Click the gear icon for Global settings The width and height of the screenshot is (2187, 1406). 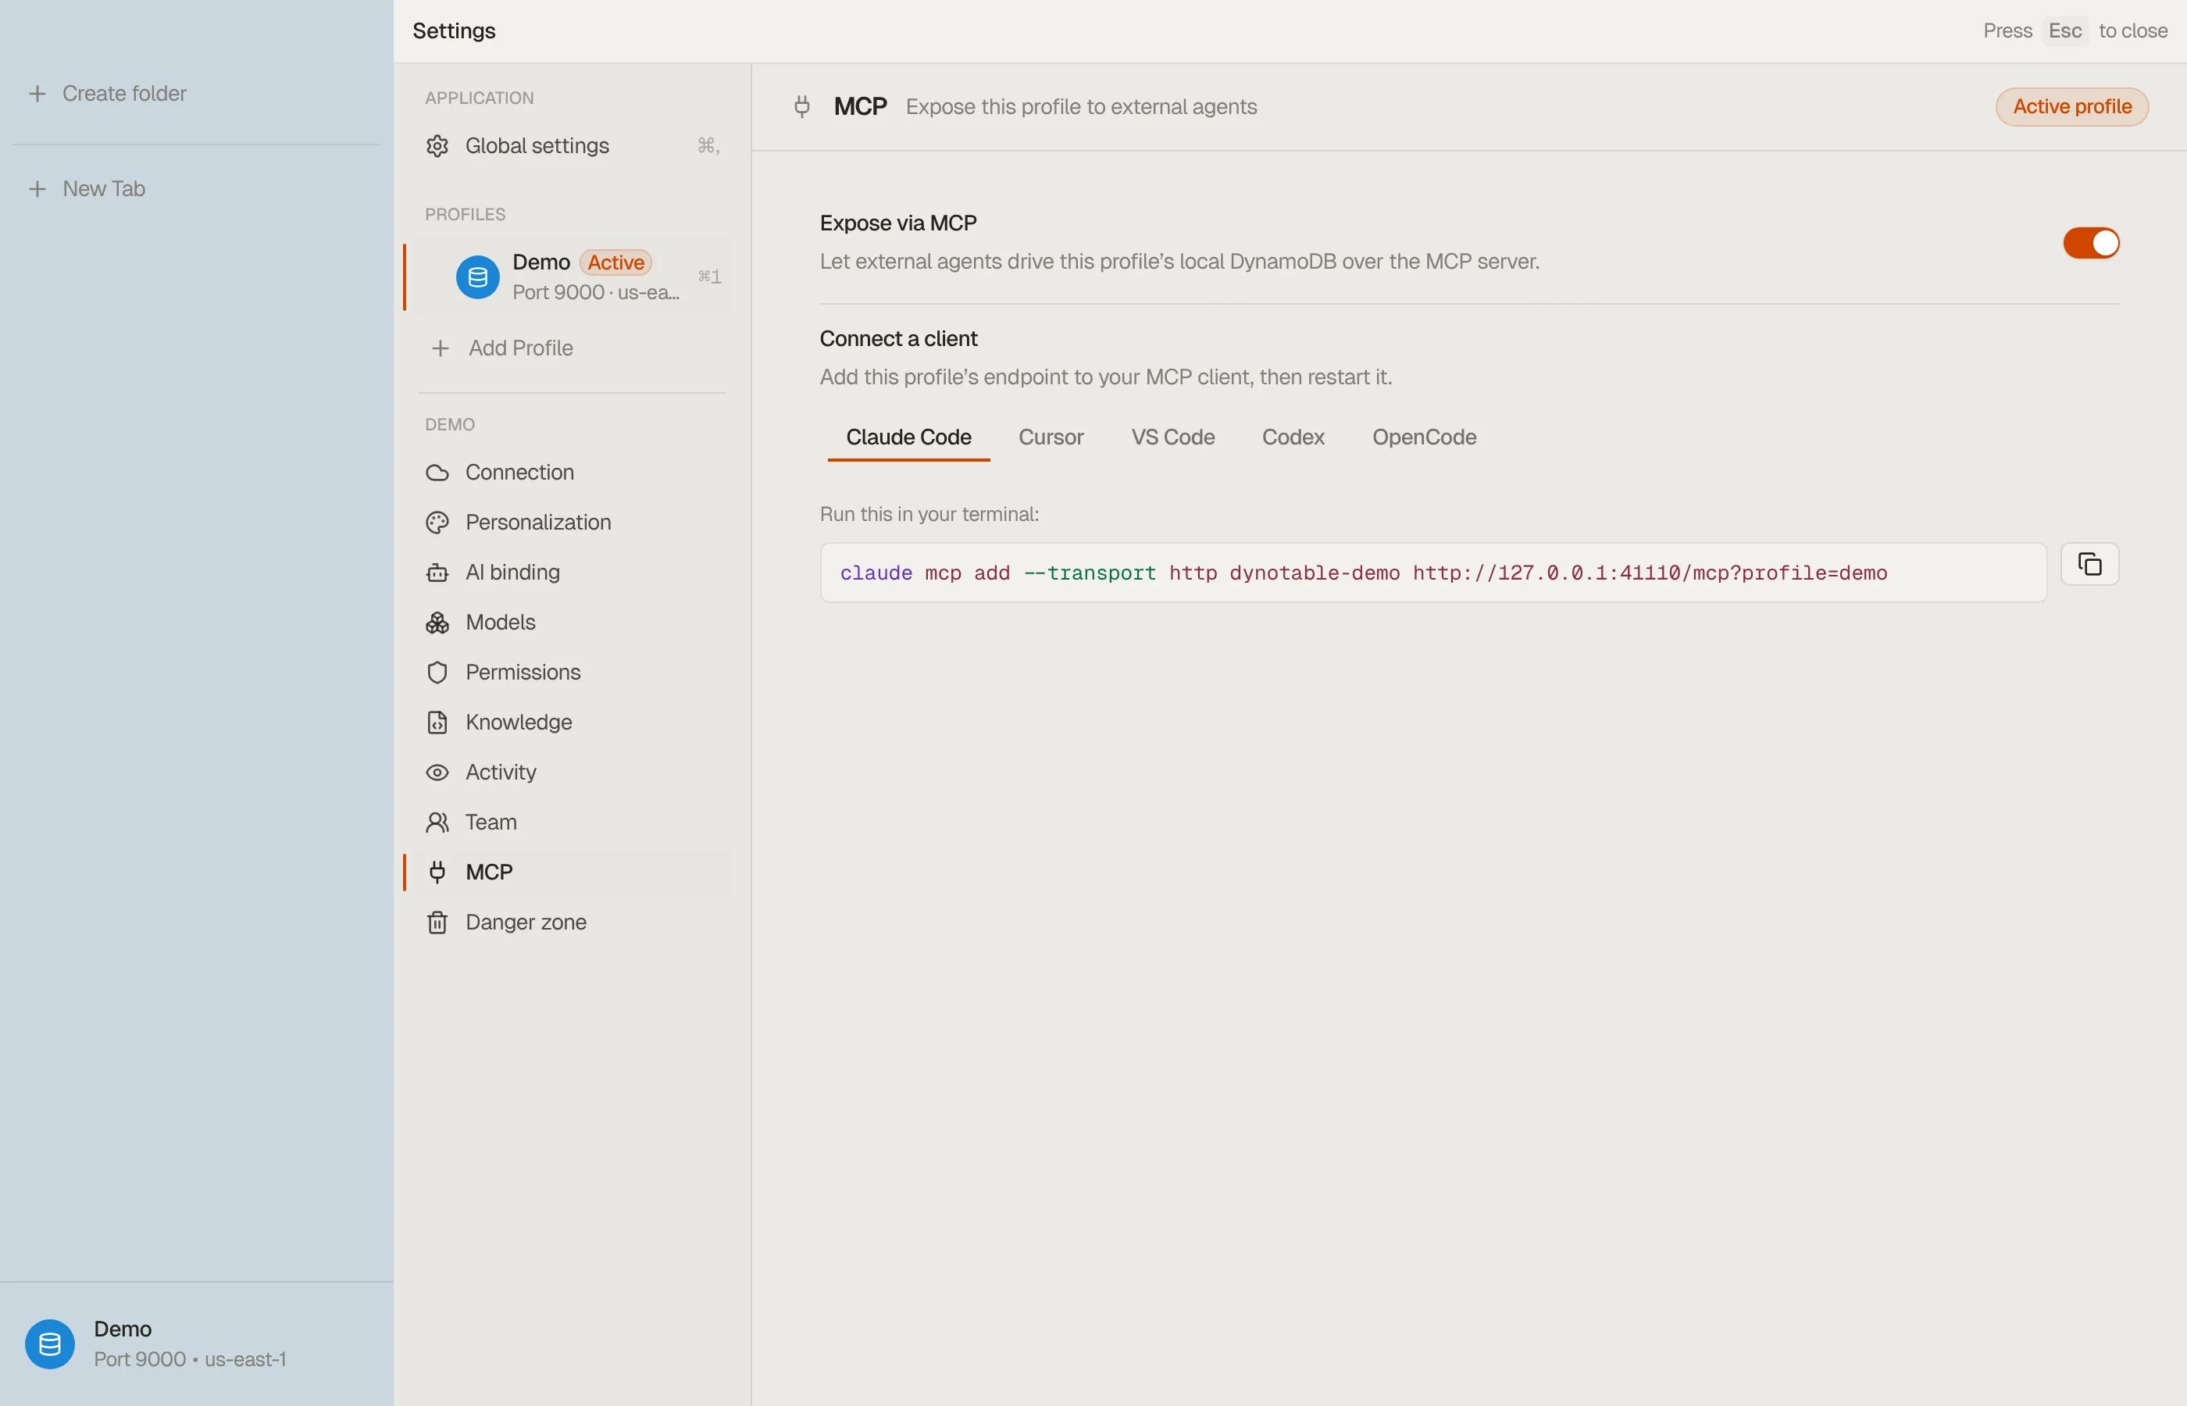[437, 146]
